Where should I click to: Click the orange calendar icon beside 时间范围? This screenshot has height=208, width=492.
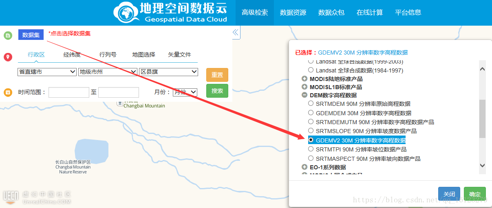point(8,92)
